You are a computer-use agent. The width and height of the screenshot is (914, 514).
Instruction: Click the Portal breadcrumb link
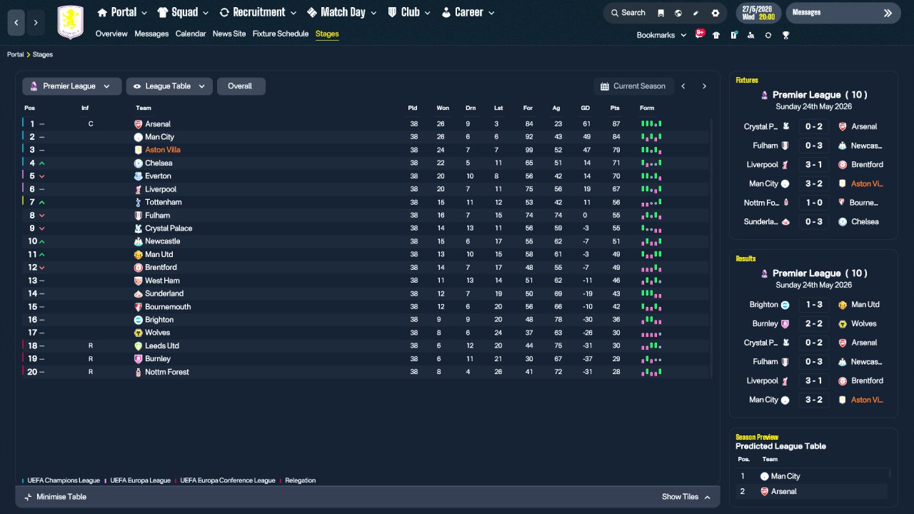(x=16, y=55)
